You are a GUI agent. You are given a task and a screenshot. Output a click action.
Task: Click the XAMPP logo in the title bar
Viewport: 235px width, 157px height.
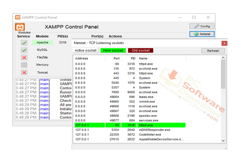pos(18,17)
